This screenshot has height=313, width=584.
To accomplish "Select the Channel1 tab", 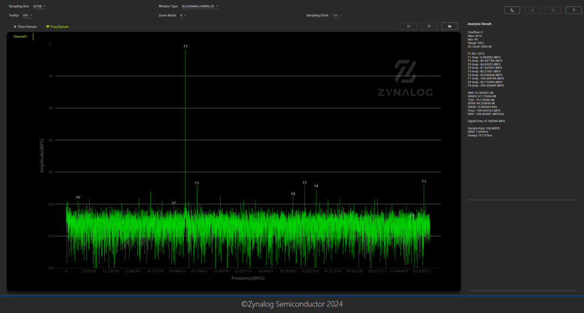I will 20,36.
